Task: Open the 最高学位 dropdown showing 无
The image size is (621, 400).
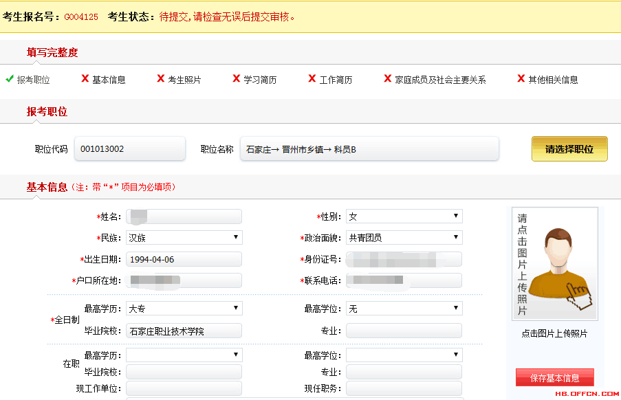Action: click(403, 308)
